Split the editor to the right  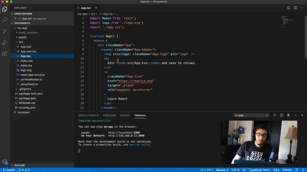pyautogui.click(x=295, y=8)
